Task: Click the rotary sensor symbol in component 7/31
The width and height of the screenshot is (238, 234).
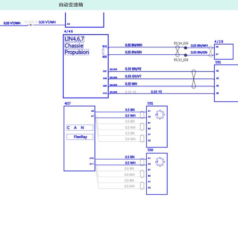Action: (160, 114)
